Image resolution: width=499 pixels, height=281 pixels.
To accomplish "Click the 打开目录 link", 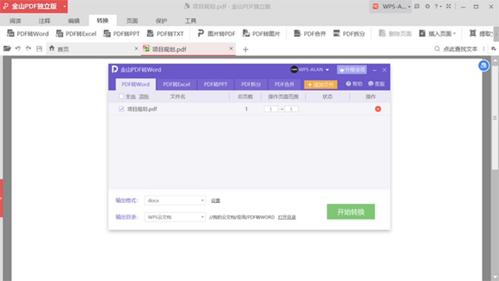I will [287, 217].
